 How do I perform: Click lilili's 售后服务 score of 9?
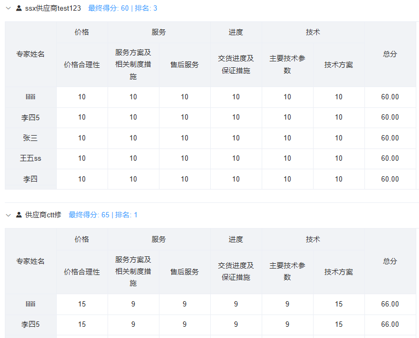coord(185,304)
